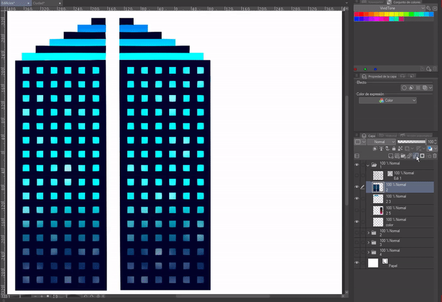442x302 pixels.
Task: Collapse layer folder 1
Action: pyautogui.click(x=368, y=165)
